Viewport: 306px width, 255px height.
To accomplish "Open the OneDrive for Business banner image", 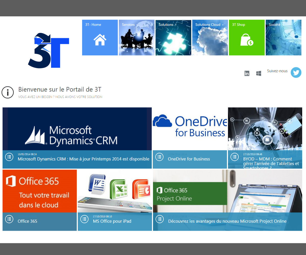I will coord(190,129).
